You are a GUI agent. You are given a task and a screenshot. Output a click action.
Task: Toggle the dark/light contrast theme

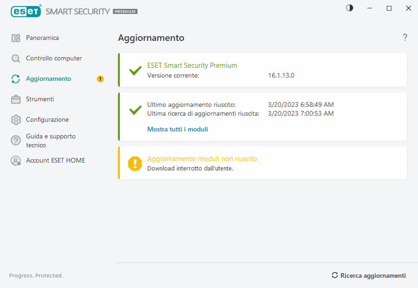pos(350,8)
